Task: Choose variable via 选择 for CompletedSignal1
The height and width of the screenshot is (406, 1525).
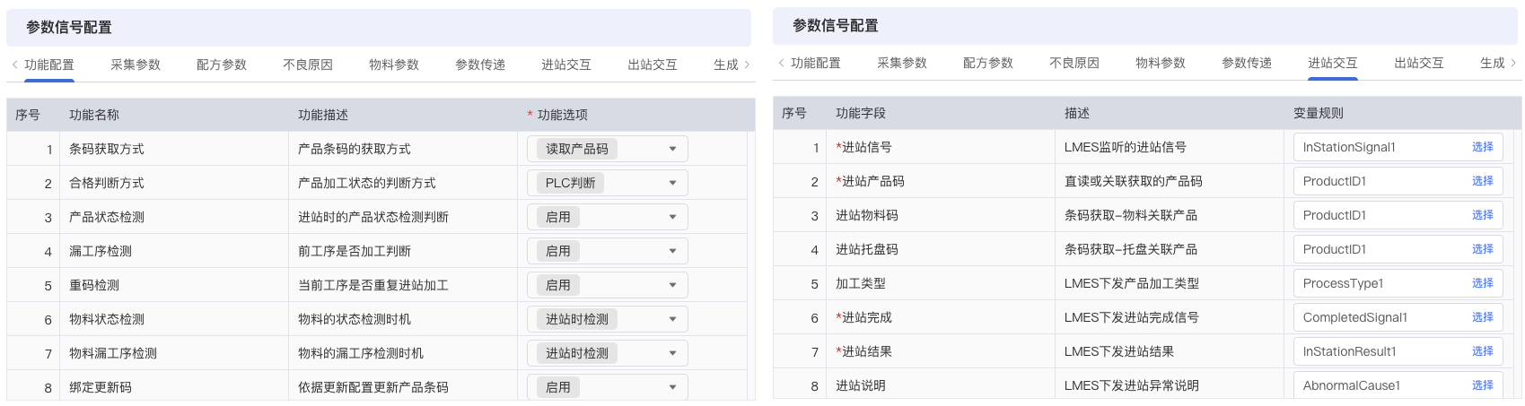Action: pyautogui.click(x=1483, y=317)
